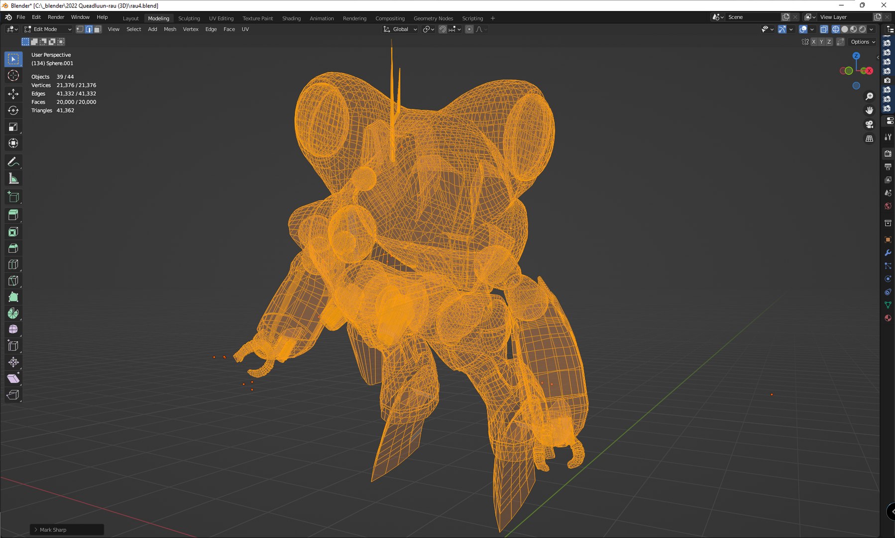Image resolution: width=895 pixels, height=538 pixels.
Task: Select the Rip Region tool
Action: tap(13, 395)
